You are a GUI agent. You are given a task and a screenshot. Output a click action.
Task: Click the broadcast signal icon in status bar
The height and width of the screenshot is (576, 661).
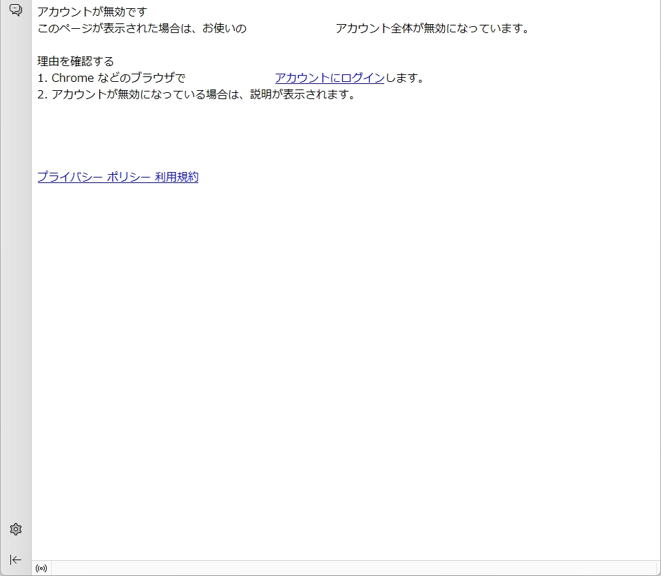tap(41, 568)
